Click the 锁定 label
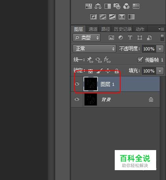The height and width of the screenshot is (180, 166). coord(79,71)
